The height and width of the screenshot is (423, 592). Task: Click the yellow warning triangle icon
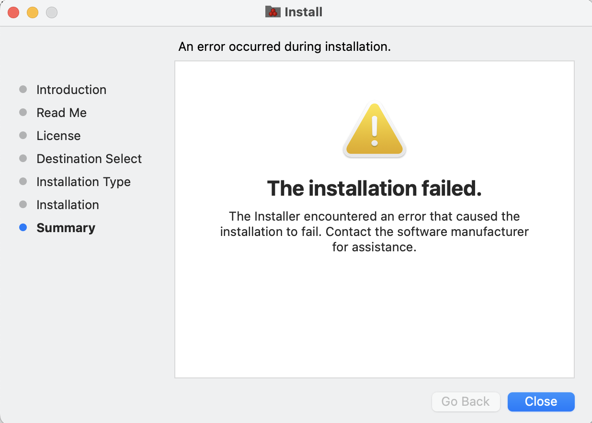pyautogui.click(x=375, y=129)
